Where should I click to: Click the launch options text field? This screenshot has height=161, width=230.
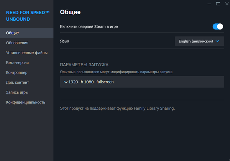[142, 82]
